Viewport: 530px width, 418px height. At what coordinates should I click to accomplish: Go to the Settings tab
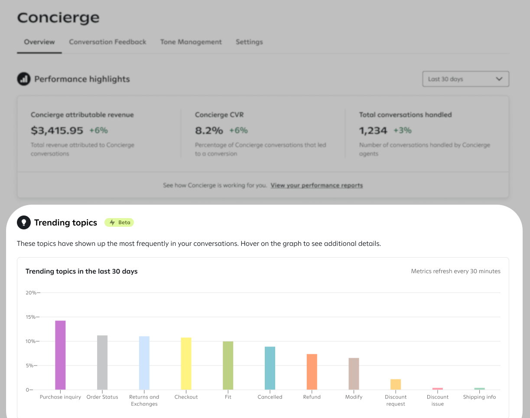click(x=249, y=42)
